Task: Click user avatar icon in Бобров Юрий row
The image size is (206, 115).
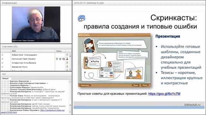Action: [x=67, y=55]
